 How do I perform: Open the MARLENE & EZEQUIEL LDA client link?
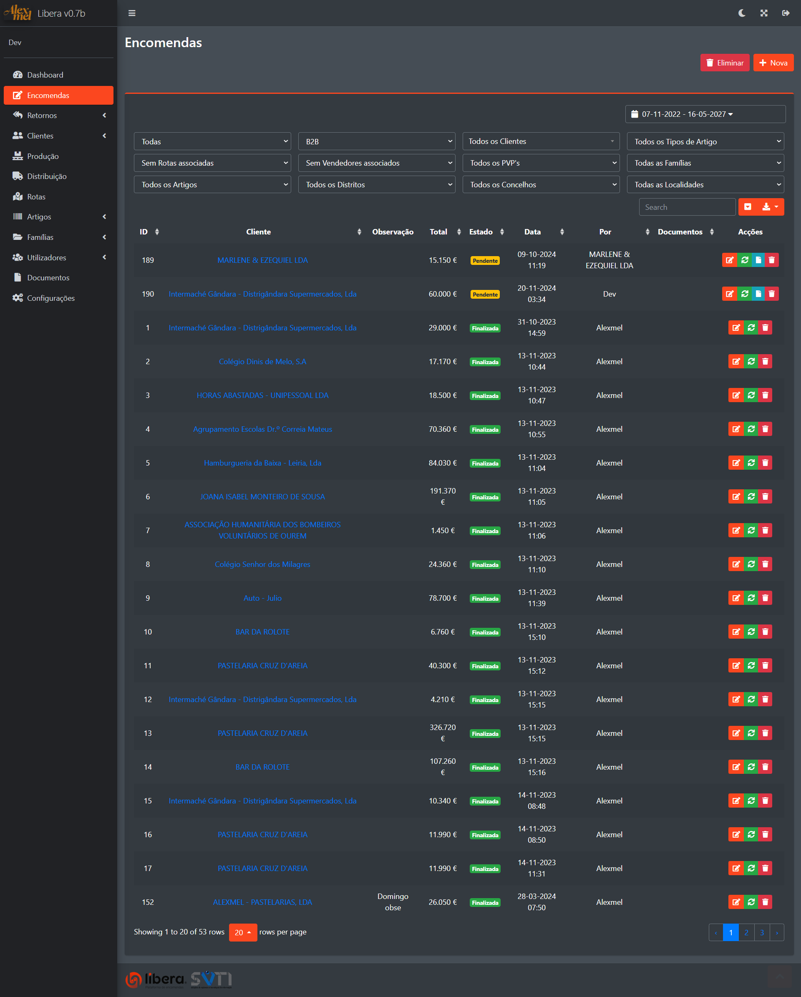tap(262, 260)
